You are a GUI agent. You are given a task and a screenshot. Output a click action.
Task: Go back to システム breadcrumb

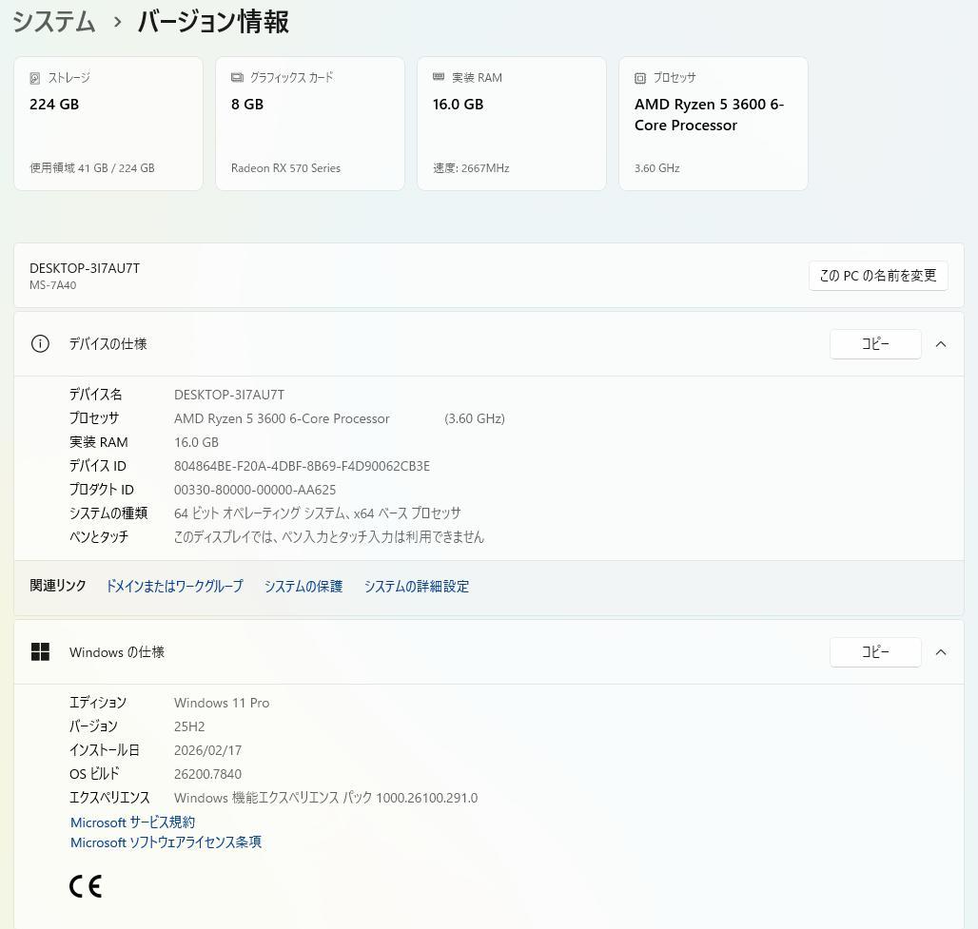[x=53, y=22]
